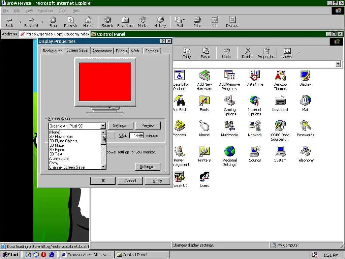This screenshot has width=345, height=259.
Task: Click the Preview button
Action: (x=148, y=125)
